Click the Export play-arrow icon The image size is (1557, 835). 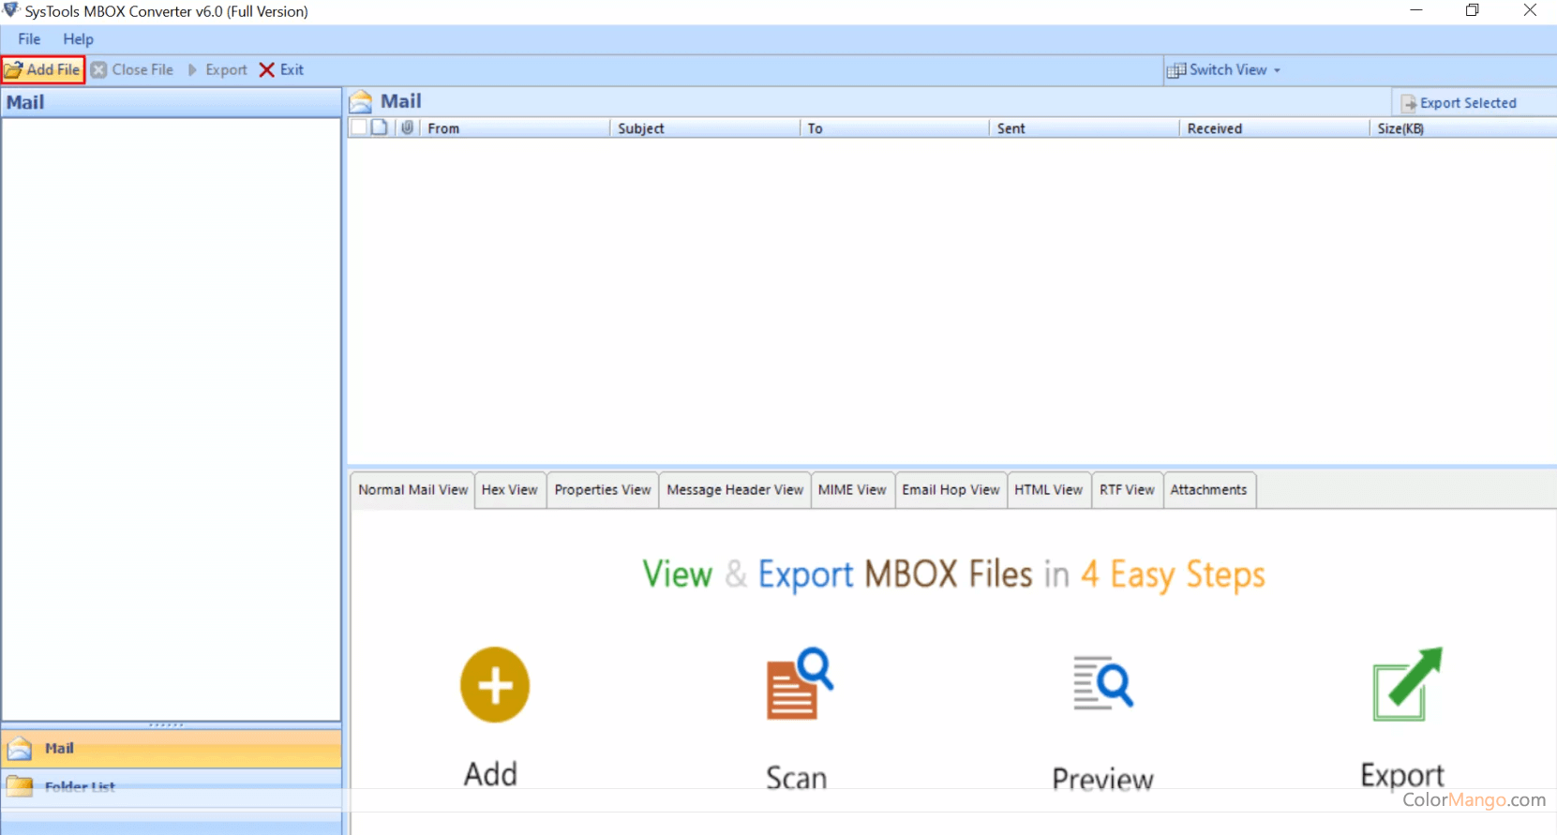point(192,69)
